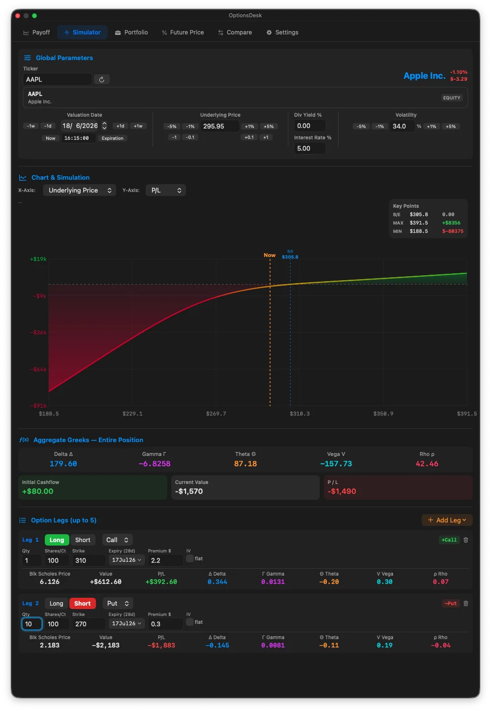Open Leg 2 expiry 17Jul26 dropdown
This screenshot has height=711, width=491.
pos(126,624)
